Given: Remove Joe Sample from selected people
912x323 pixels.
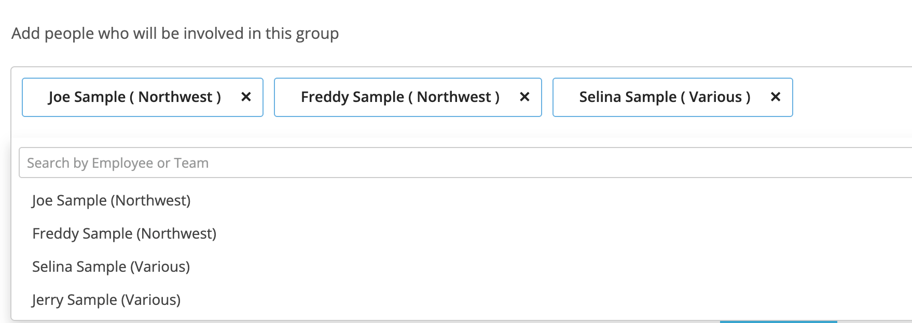Looking at the screenshot, I should click(x=246, y=97).
